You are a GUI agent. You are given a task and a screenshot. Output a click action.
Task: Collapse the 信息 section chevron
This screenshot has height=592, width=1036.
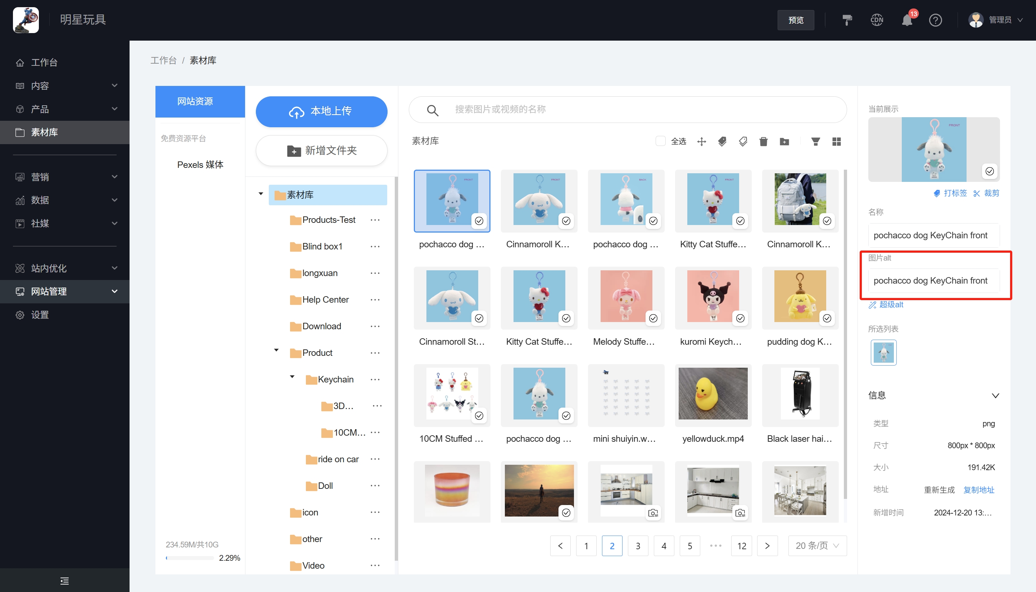click(x=995, y=396)
